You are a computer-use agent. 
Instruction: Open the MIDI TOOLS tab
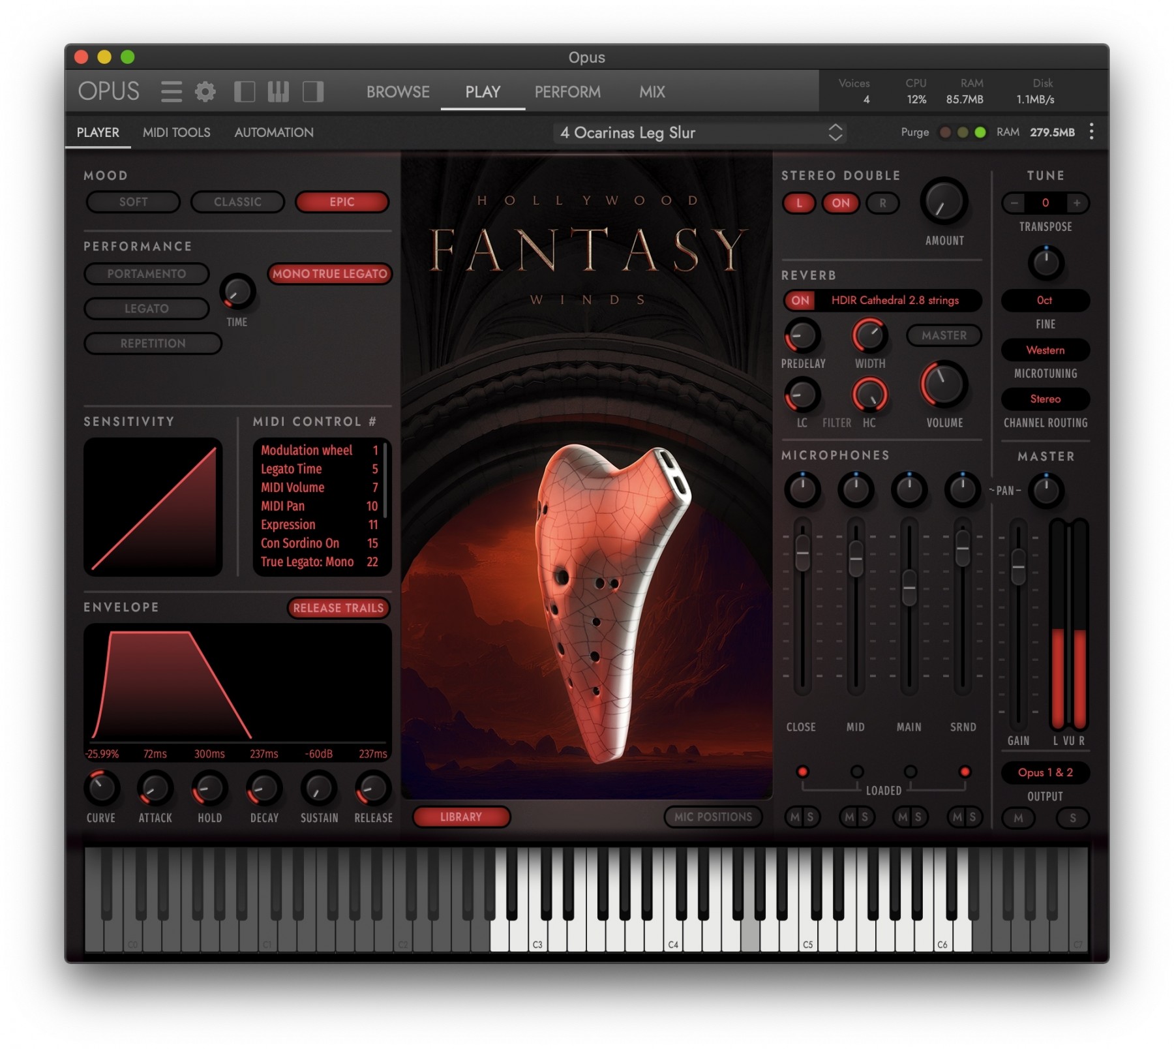(177, 132)
